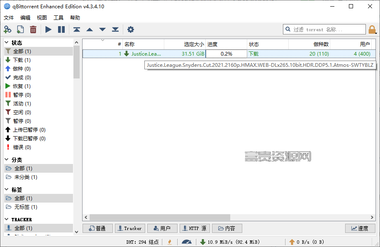
Task: Move torrent to top of queue
Action: 77,29
